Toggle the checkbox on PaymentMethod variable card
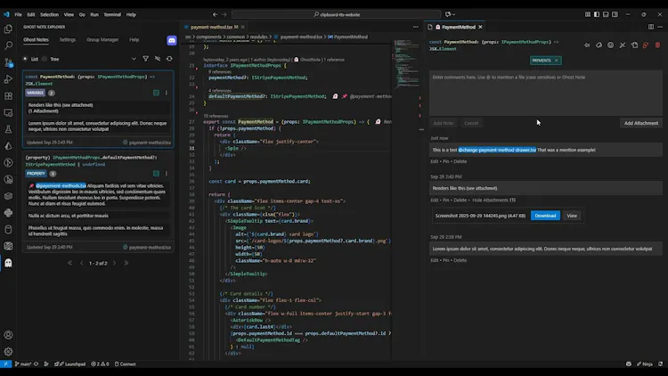Screen dimensions: 668x376 pos(157,93)
